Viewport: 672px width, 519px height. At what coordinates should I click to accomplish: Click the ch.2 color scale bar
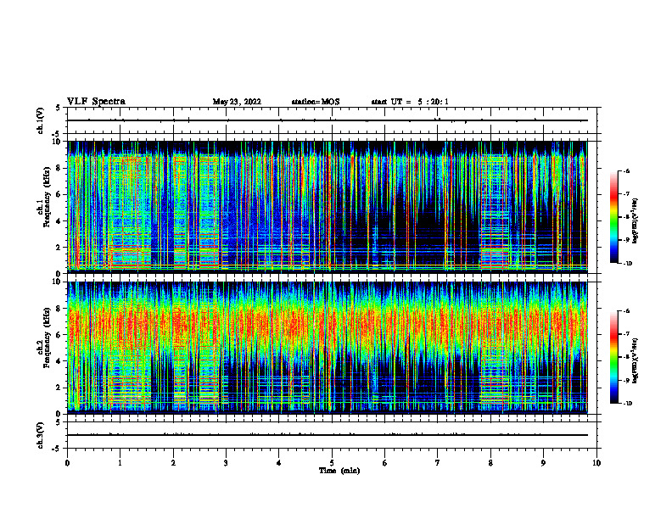click(613, 357)
